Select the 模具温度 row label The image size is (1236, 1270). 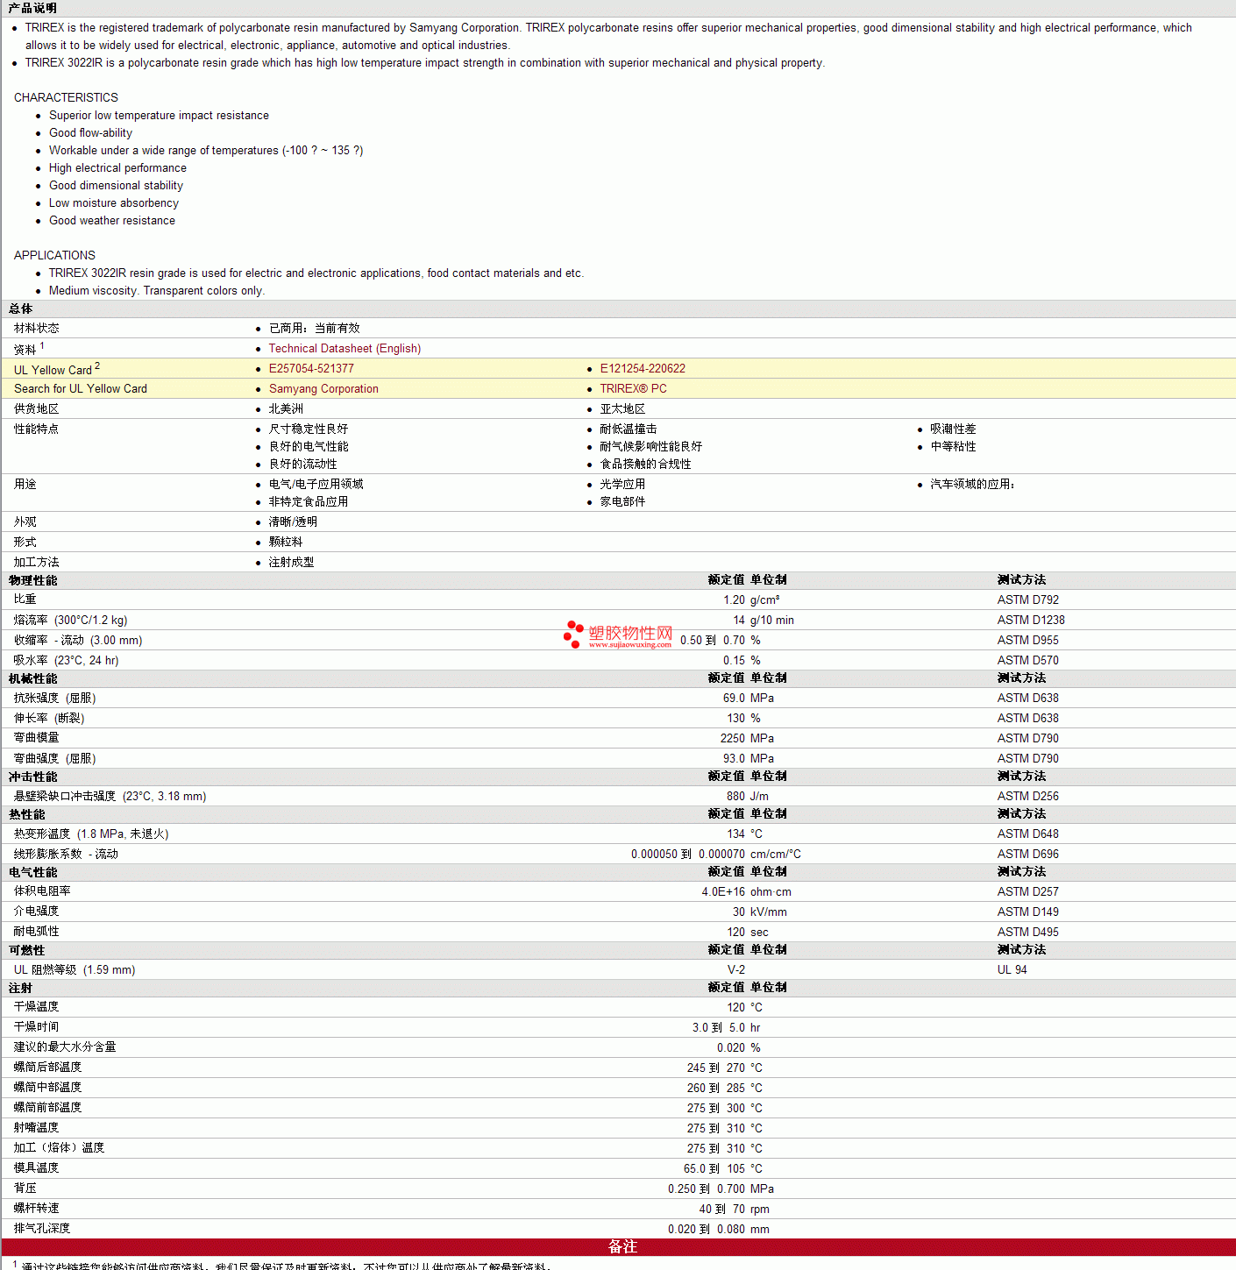pyautogui.click(x=37, y=1168)
